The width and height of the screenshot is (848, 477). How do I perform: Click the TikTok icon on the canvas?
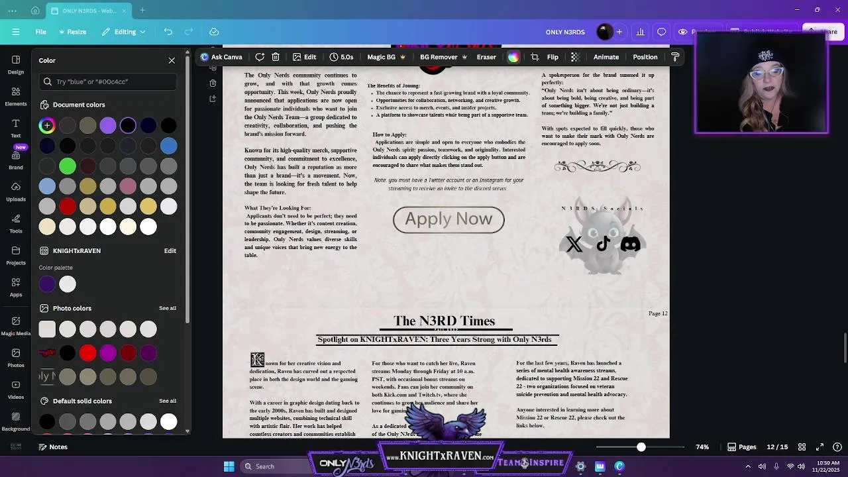tap(603, 244)
